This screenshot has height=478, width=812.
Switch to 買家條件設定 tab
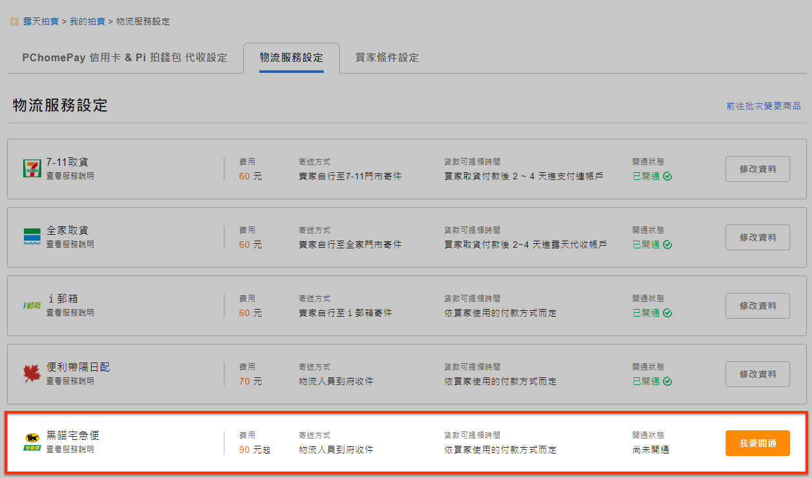[x=387, y=57]
